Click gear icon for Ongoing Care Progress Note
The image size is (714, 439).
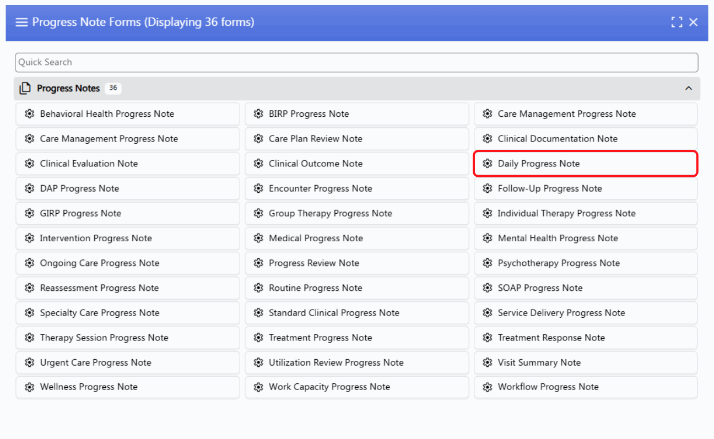(30, 263)
